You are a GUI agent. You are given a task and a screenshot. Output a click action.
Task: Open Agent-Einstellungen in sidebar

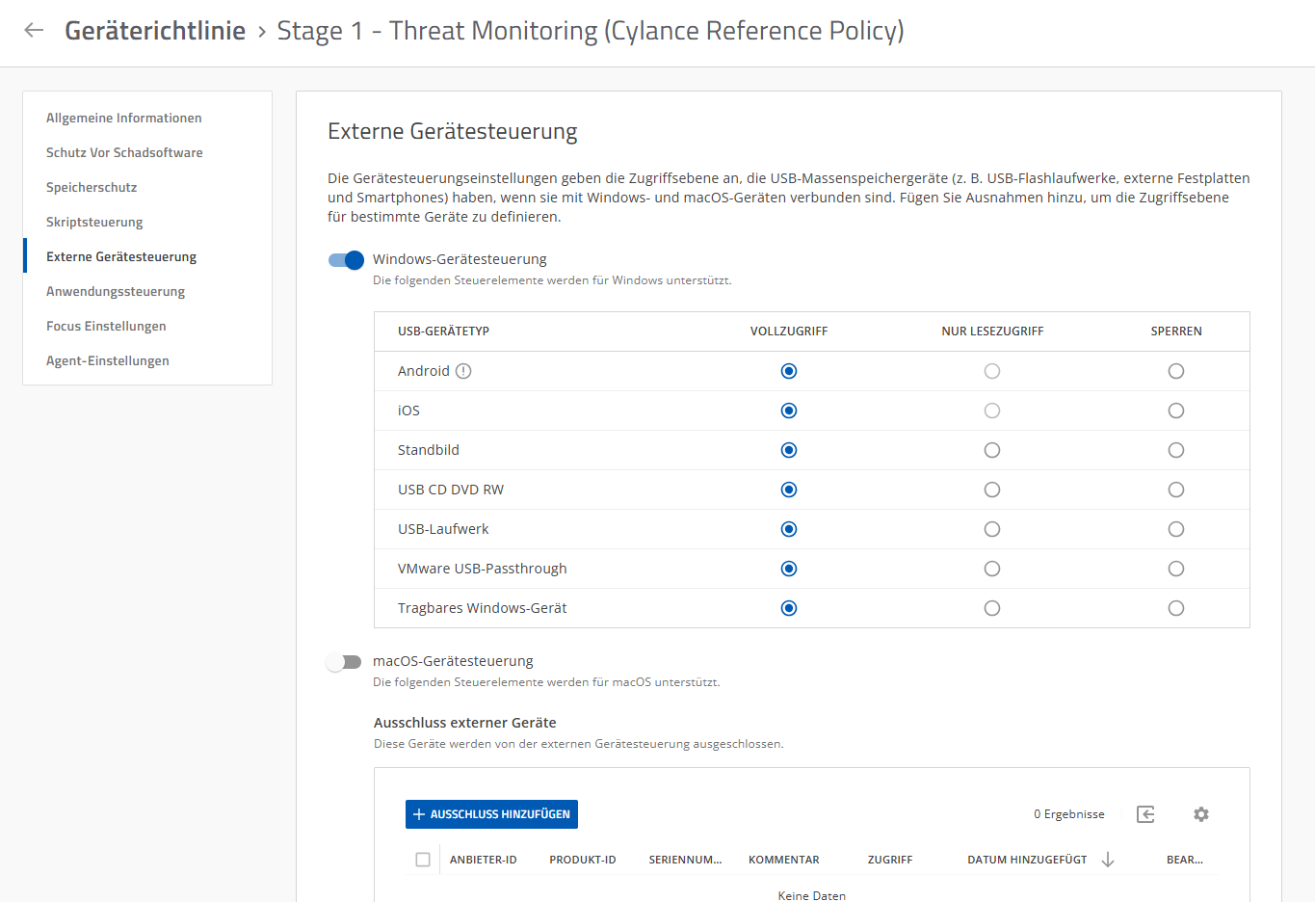click(x=108, y=360)
